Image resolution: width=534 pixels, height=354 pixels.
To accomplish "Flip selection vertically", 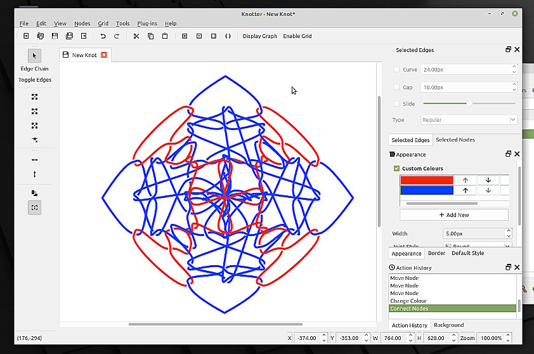I will point(34,174).
